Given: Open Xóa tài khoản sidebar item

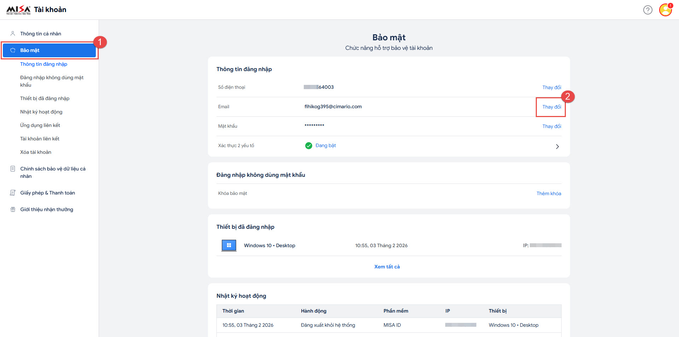Looking at the screenshot, I should [36, 152].
